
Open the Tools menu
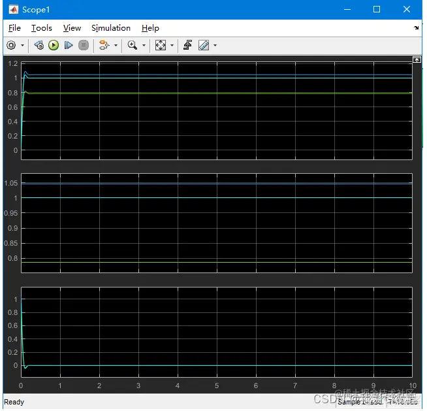click(x=41, y=28)
